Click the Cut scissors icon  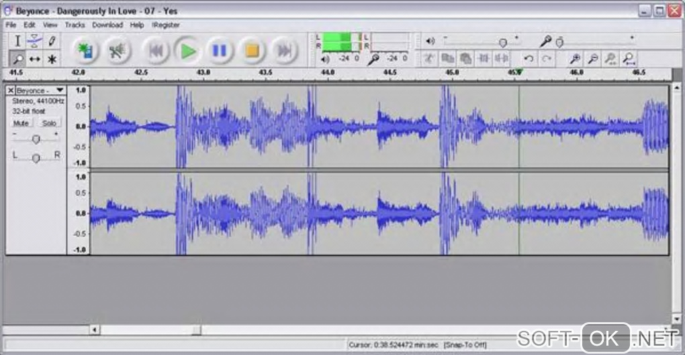click(x=428, y=58)
